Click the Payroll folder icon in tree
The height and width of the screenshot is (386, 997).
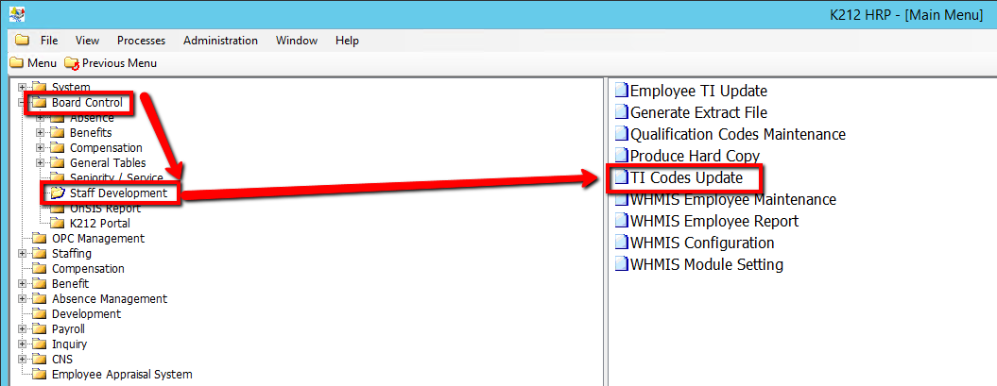[x=39, y=329]
